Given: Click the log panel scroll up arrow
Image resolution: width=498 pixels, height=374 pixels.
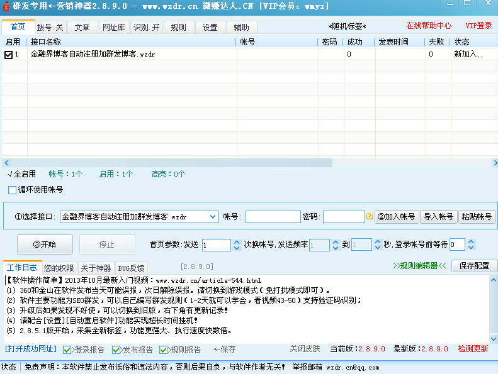Looking at the screenshot, I should [x=494, y=280].
